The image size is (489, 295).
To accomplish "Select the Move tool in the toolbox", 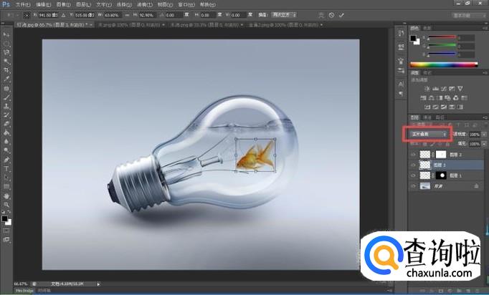I will pyautogui.click(x=6, y=34).
